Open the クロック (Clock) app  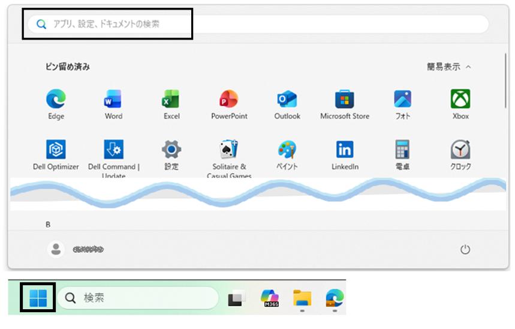coord(460,155)
